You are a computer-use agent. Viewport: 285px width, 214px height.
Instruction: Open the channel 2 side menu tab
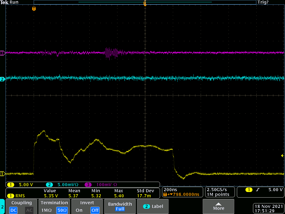coord(2,207)
